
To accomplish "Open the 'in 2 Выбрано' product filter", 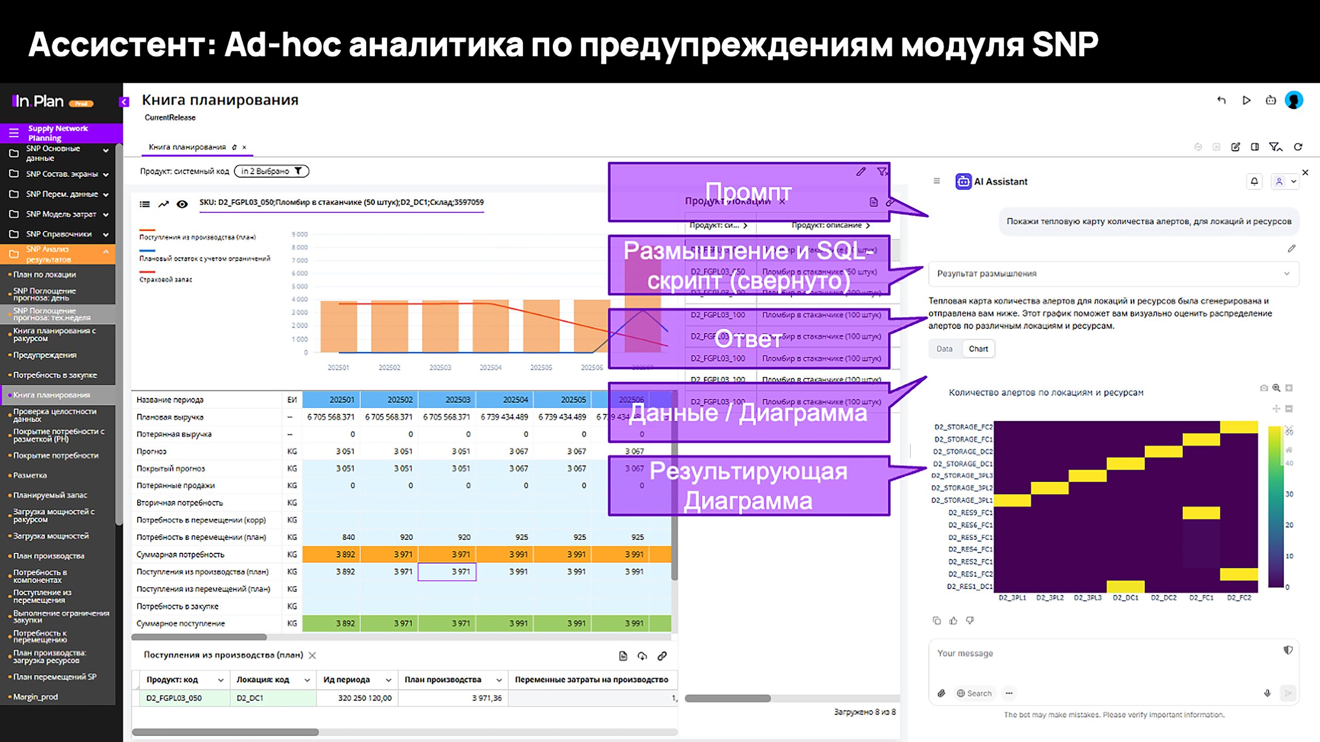I will (272, 171).
